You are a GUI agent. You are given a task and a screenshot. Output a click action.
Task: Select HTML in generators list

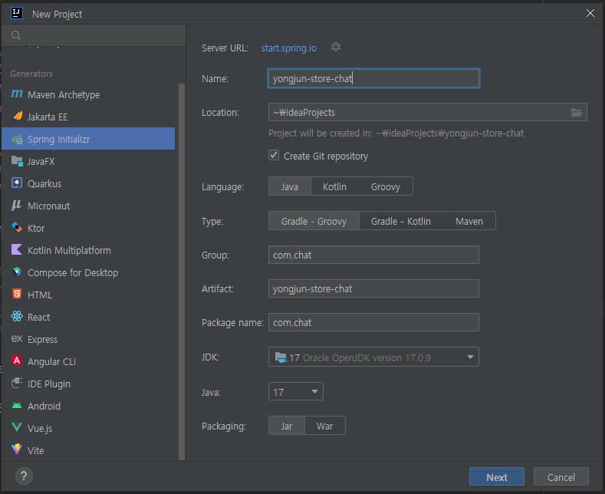coord(88,295)
